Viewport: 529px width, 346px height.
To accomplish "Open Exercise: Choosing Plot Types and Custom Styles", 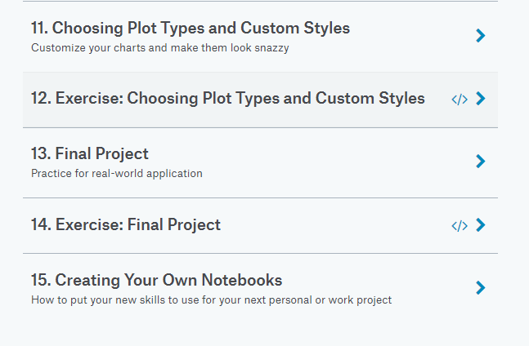I will pos(240,99).
